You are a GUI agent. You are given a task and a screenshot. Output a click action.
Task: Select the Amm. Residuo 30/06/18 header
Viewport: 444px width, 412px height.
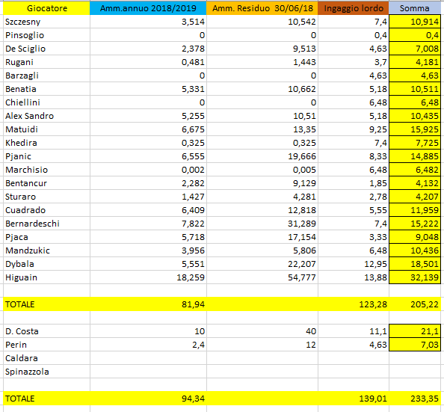(x=262, y=8)
